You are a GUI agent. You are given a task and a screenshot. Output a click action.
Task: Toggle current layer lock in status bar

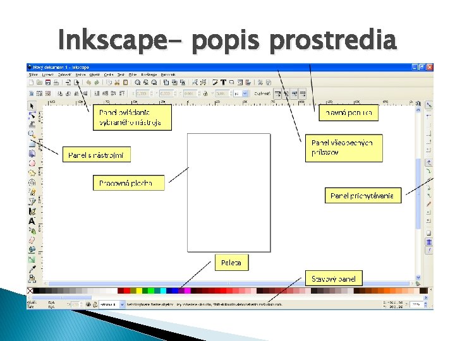tap(95, 304)
